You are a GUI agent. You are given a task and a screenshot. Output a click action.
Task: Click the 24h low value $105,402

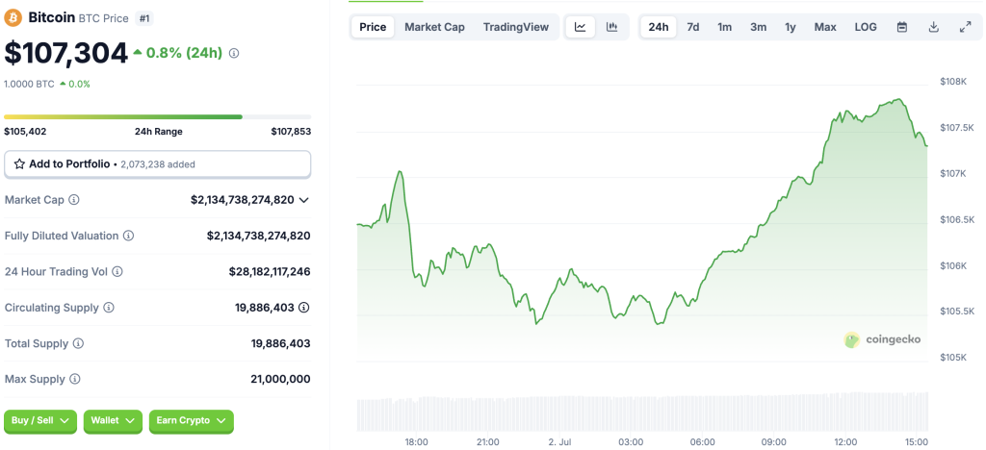(25, 131)
